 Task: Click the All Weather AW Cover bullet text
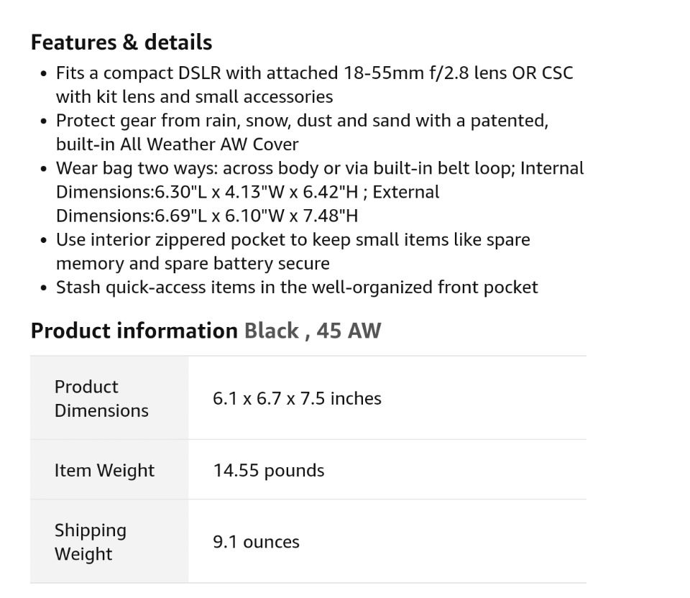302,121
